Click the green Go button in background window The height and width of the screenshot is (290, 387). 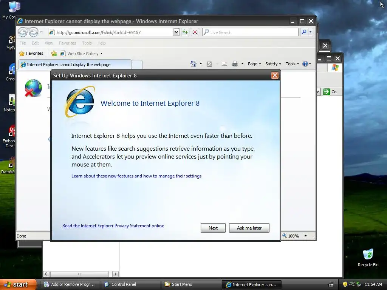[x=330, y=92]
